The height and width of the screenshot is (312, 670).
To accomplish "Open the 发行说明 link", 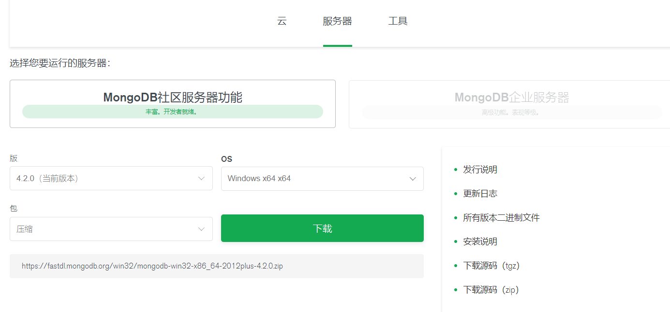I will 480,170.
